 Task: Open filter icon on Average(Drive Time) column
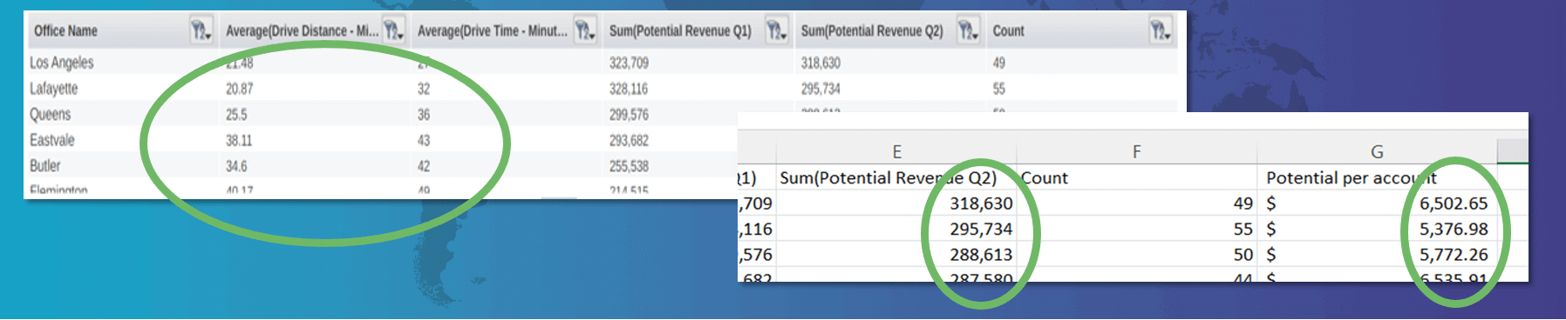[585, 31]
